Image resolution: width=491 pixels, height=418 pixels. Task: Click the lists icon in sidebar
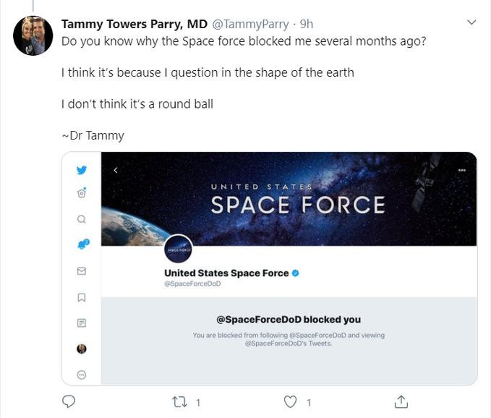point(82,323)
